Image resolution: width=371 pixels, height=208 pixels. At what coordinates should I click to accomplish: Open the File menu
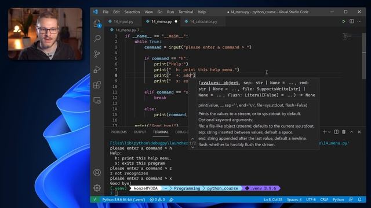(106, 12)
